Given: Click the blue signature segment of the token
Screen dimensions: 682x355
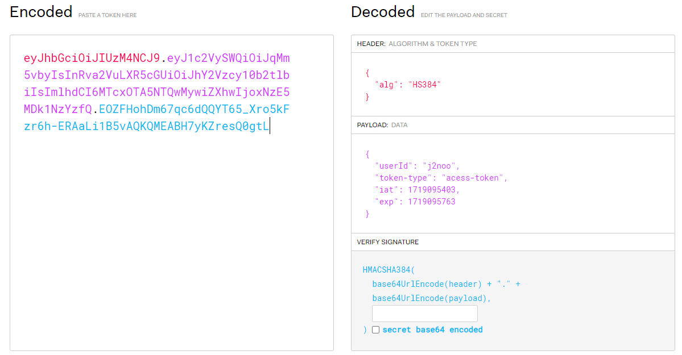Looking at the screenshot, I should click(156, 118).
